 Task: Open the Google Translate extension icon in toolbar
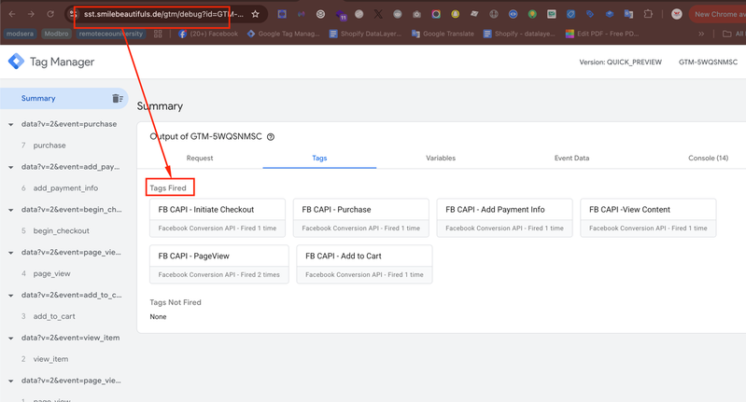pos(628,14)
